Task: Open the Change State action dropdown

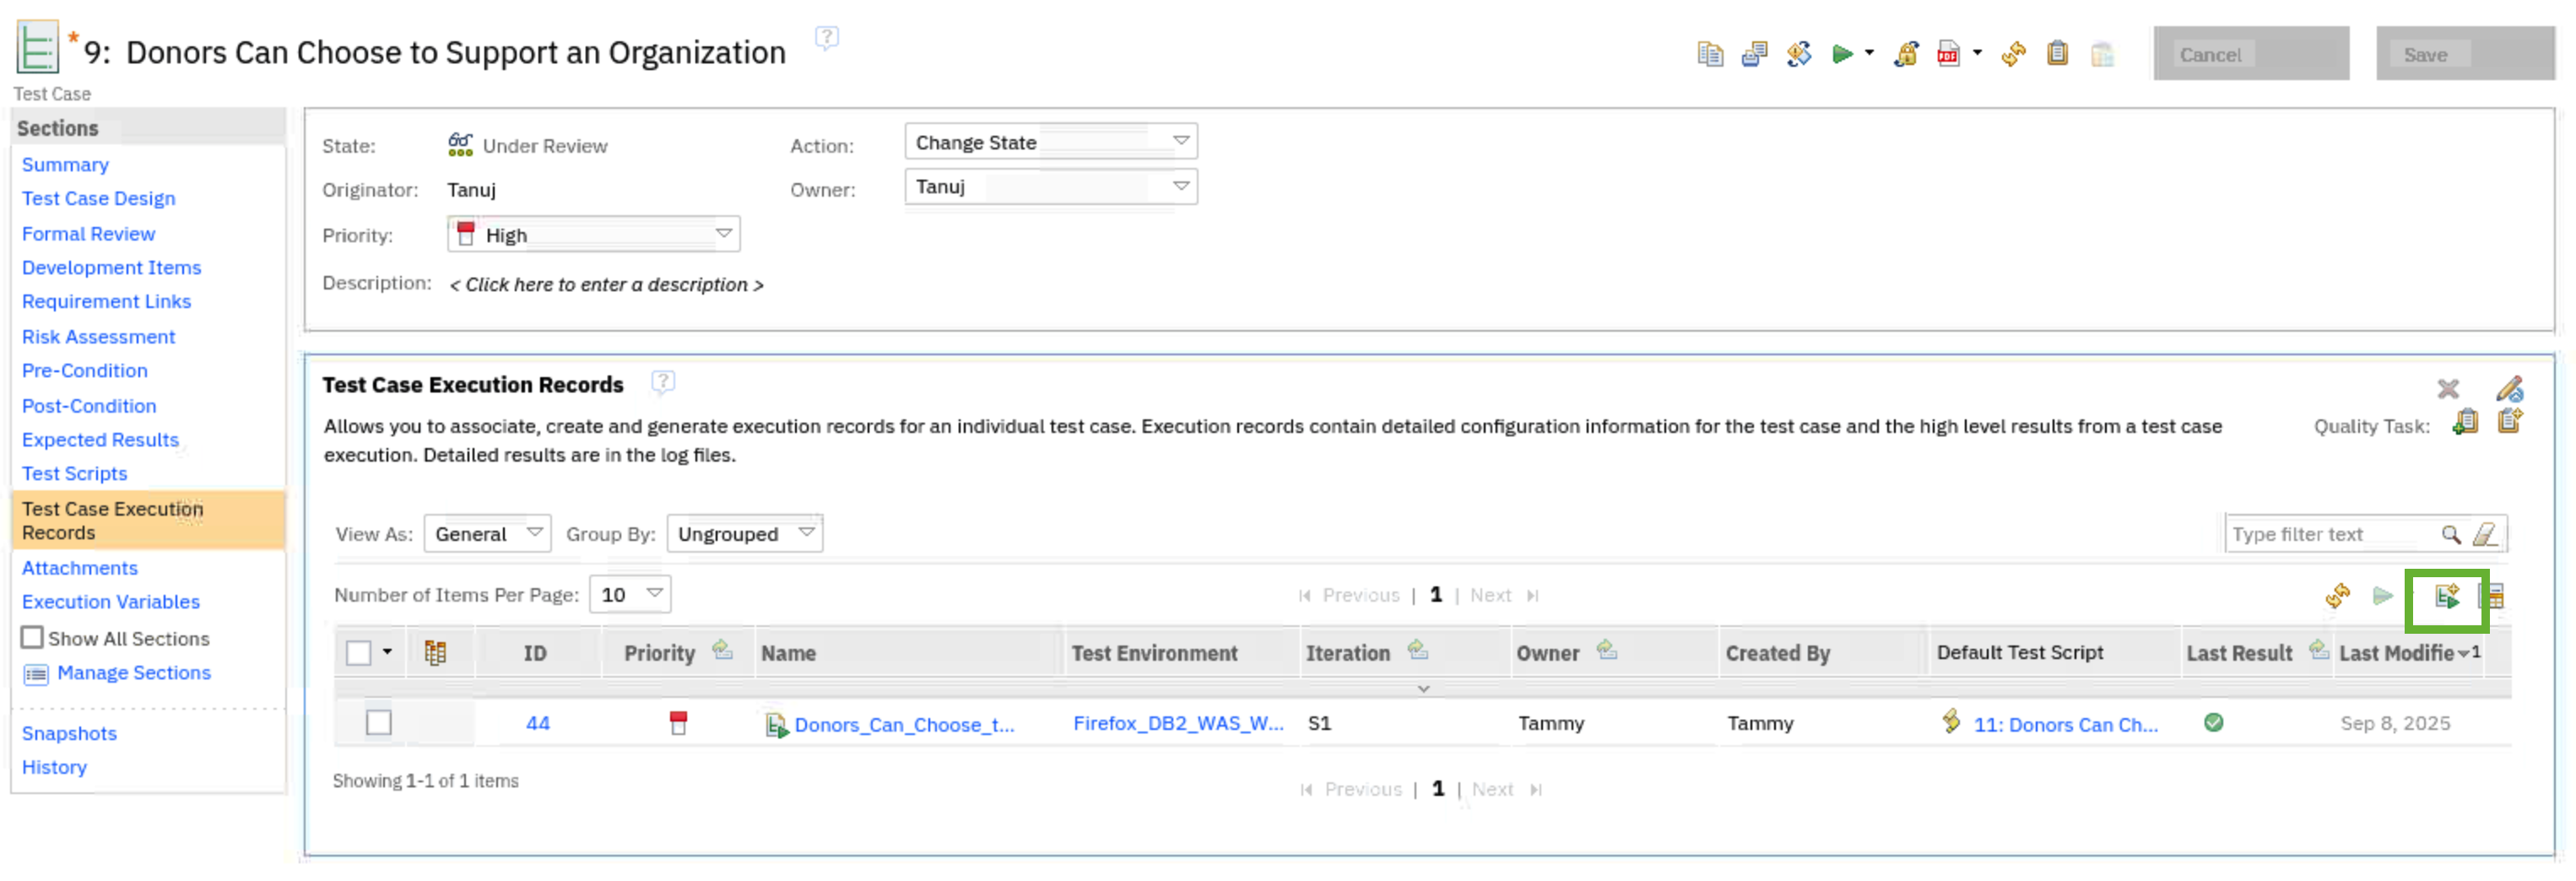Action: 1050,142
